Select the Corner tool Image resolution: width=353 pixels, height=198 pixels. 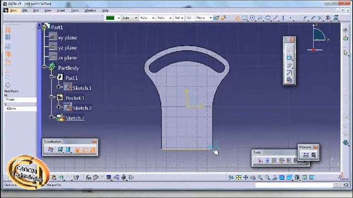point(306,18)
